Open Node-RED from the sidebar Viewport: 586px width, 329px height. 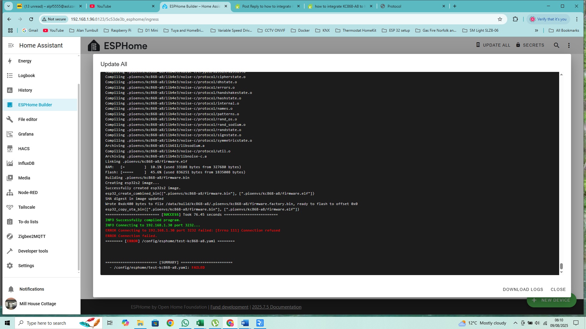[x=28, y=193]
